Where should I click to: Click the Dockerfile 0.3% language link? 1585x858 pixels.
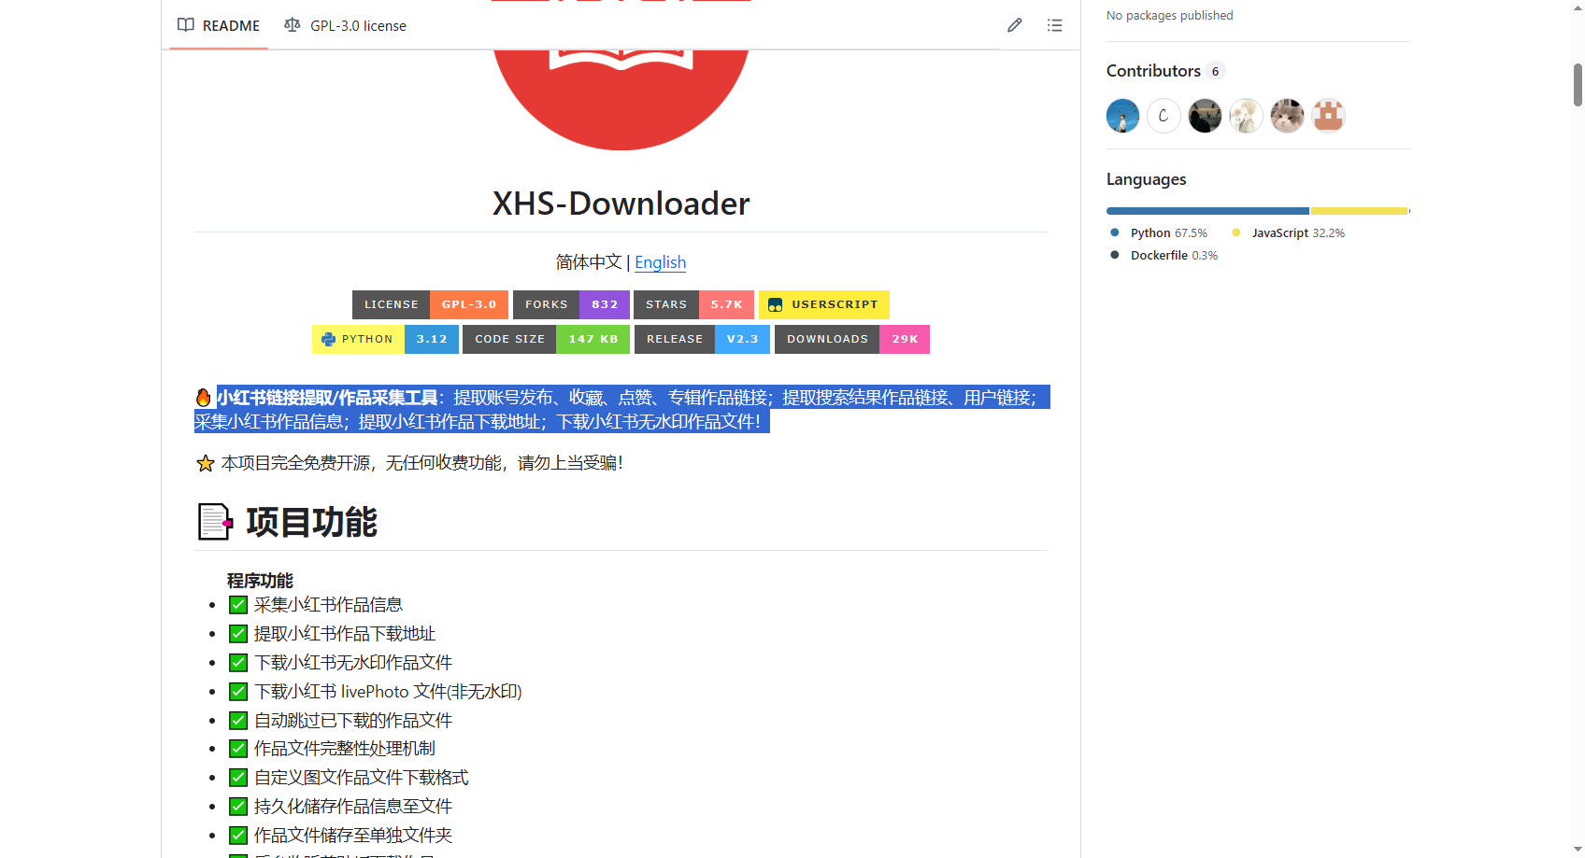click(1164, 256)
